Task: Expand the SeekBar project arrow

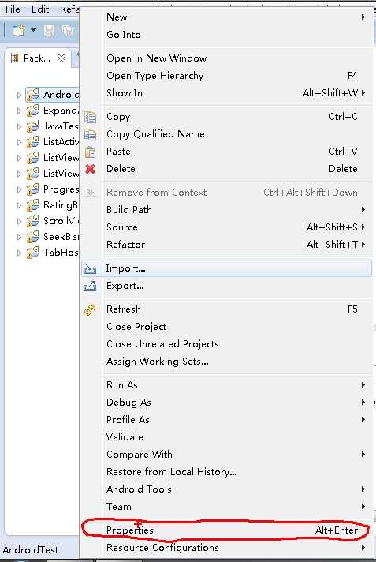Action: tap(20, 237)
